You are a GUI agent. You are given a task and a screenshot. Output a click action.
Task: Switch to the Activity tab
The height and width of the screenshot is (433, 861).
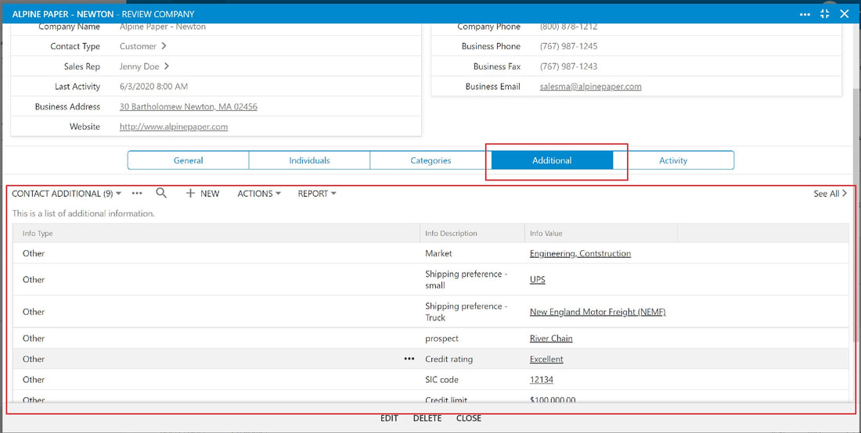673,160
